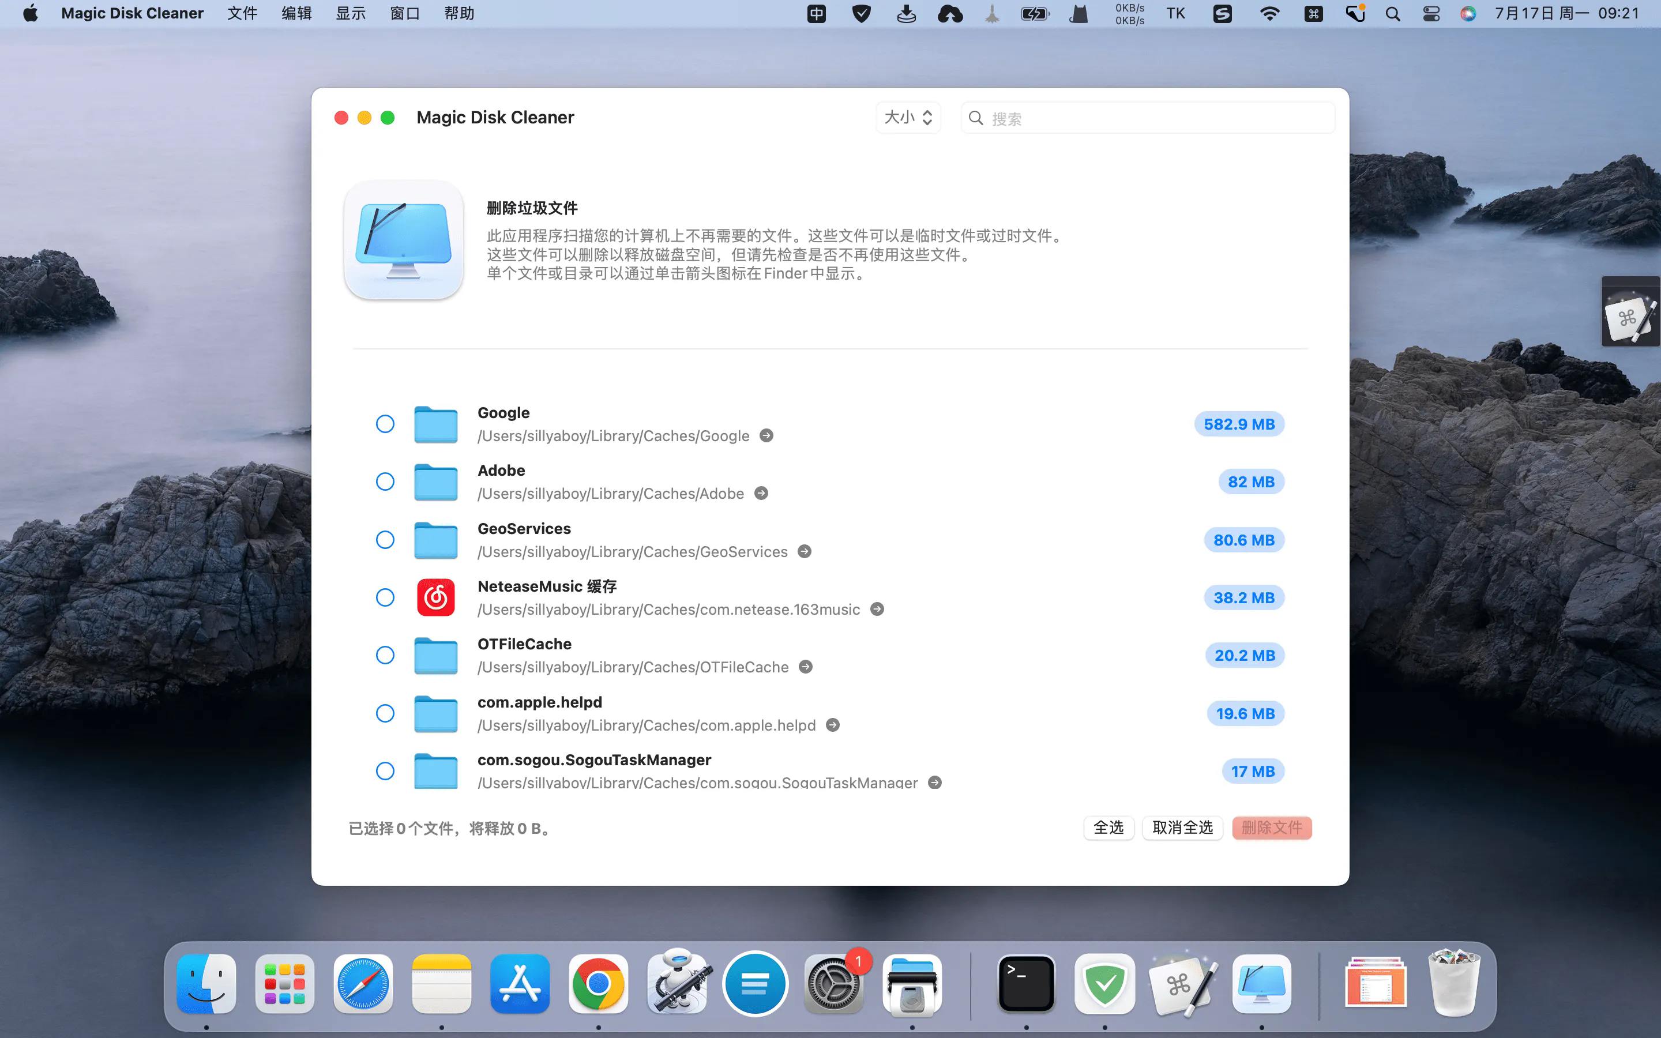Open the 窗口 menu
The width and height of the screenshot is (1661, 1038).
pos(405,14)
